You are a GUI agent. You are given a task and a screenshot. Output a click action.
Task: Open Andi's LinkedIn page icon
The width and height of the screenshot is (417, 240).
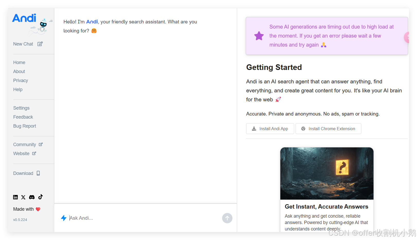15,197
